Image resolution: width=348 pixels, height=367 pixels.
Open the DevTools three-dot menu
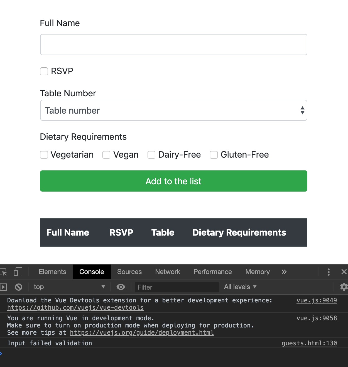(x=329, y=272)
